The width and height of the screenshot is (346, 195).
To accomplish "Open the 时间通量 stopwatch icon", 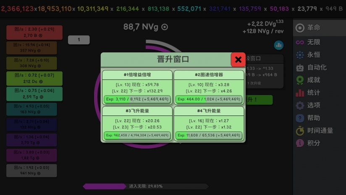I will [300, 131].
